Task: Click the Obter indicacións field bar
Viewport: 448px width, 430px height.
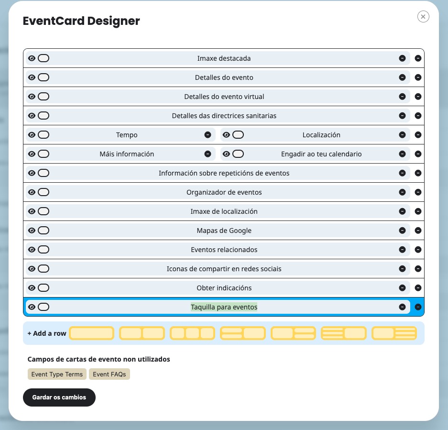Action: (224, 288)
